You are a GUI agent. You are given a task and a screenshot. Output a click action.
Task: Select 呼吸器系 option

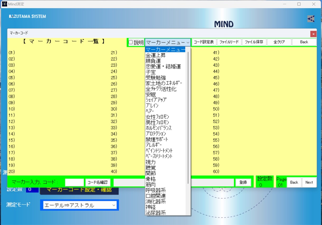tap(156, 190)
